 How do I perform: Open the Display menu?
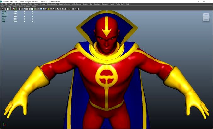[23, 4]
